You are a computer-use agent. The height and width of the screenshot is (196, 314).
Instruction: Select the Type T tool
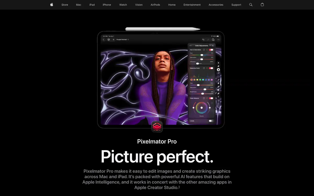tap(218, 97)
